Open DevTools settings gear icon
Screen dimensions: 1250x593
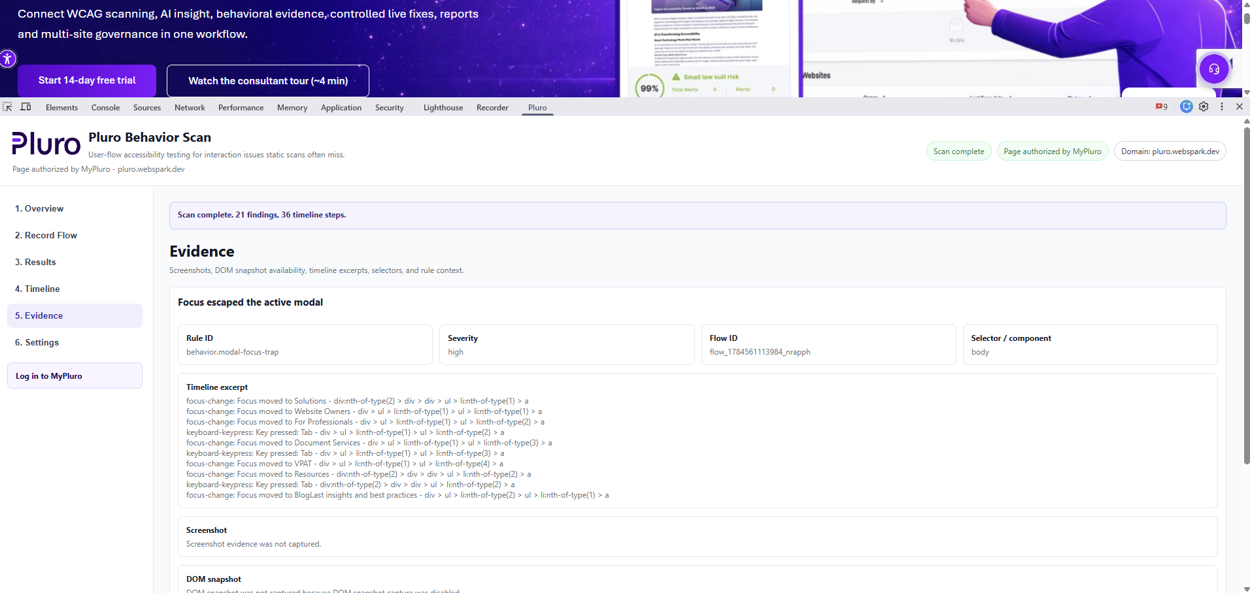pyautogui.click(x=1204, y=106)
